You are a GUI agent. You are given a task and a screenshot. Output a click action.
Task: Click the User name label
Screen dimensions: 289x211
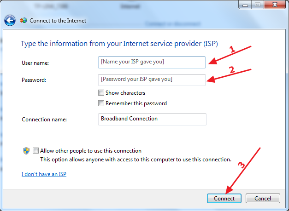coord(35,63)
